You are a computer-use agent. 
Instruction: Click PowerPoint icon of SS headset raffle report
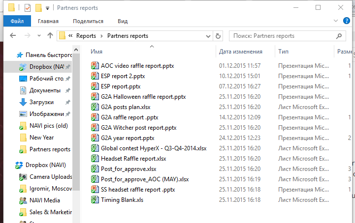click(95, 190)
